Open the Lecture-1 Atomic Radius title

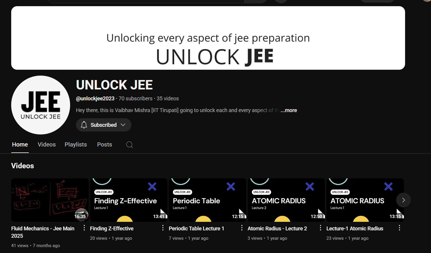(x=355, y=229)
